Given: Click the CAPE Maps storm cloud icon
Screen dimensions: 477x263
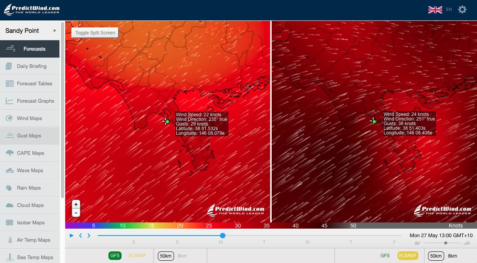Looking at the screenshot, I should (x=10, y=153).
